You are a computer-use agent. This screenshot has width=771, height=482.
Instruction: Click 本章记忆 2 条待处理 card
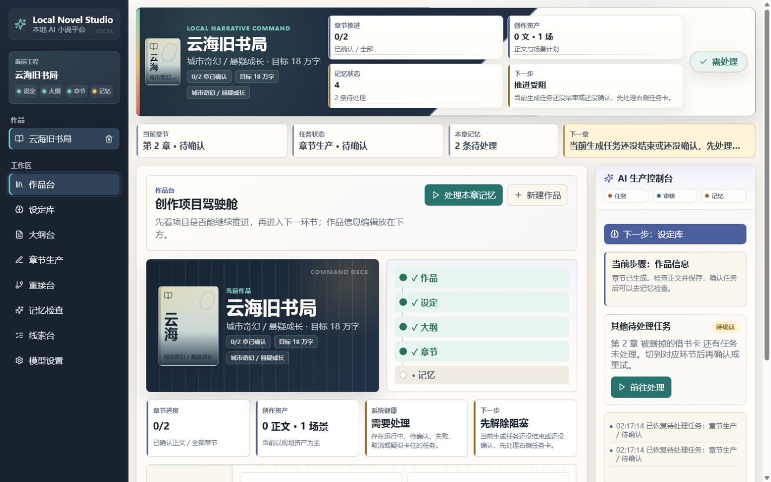tap(503, 141)
